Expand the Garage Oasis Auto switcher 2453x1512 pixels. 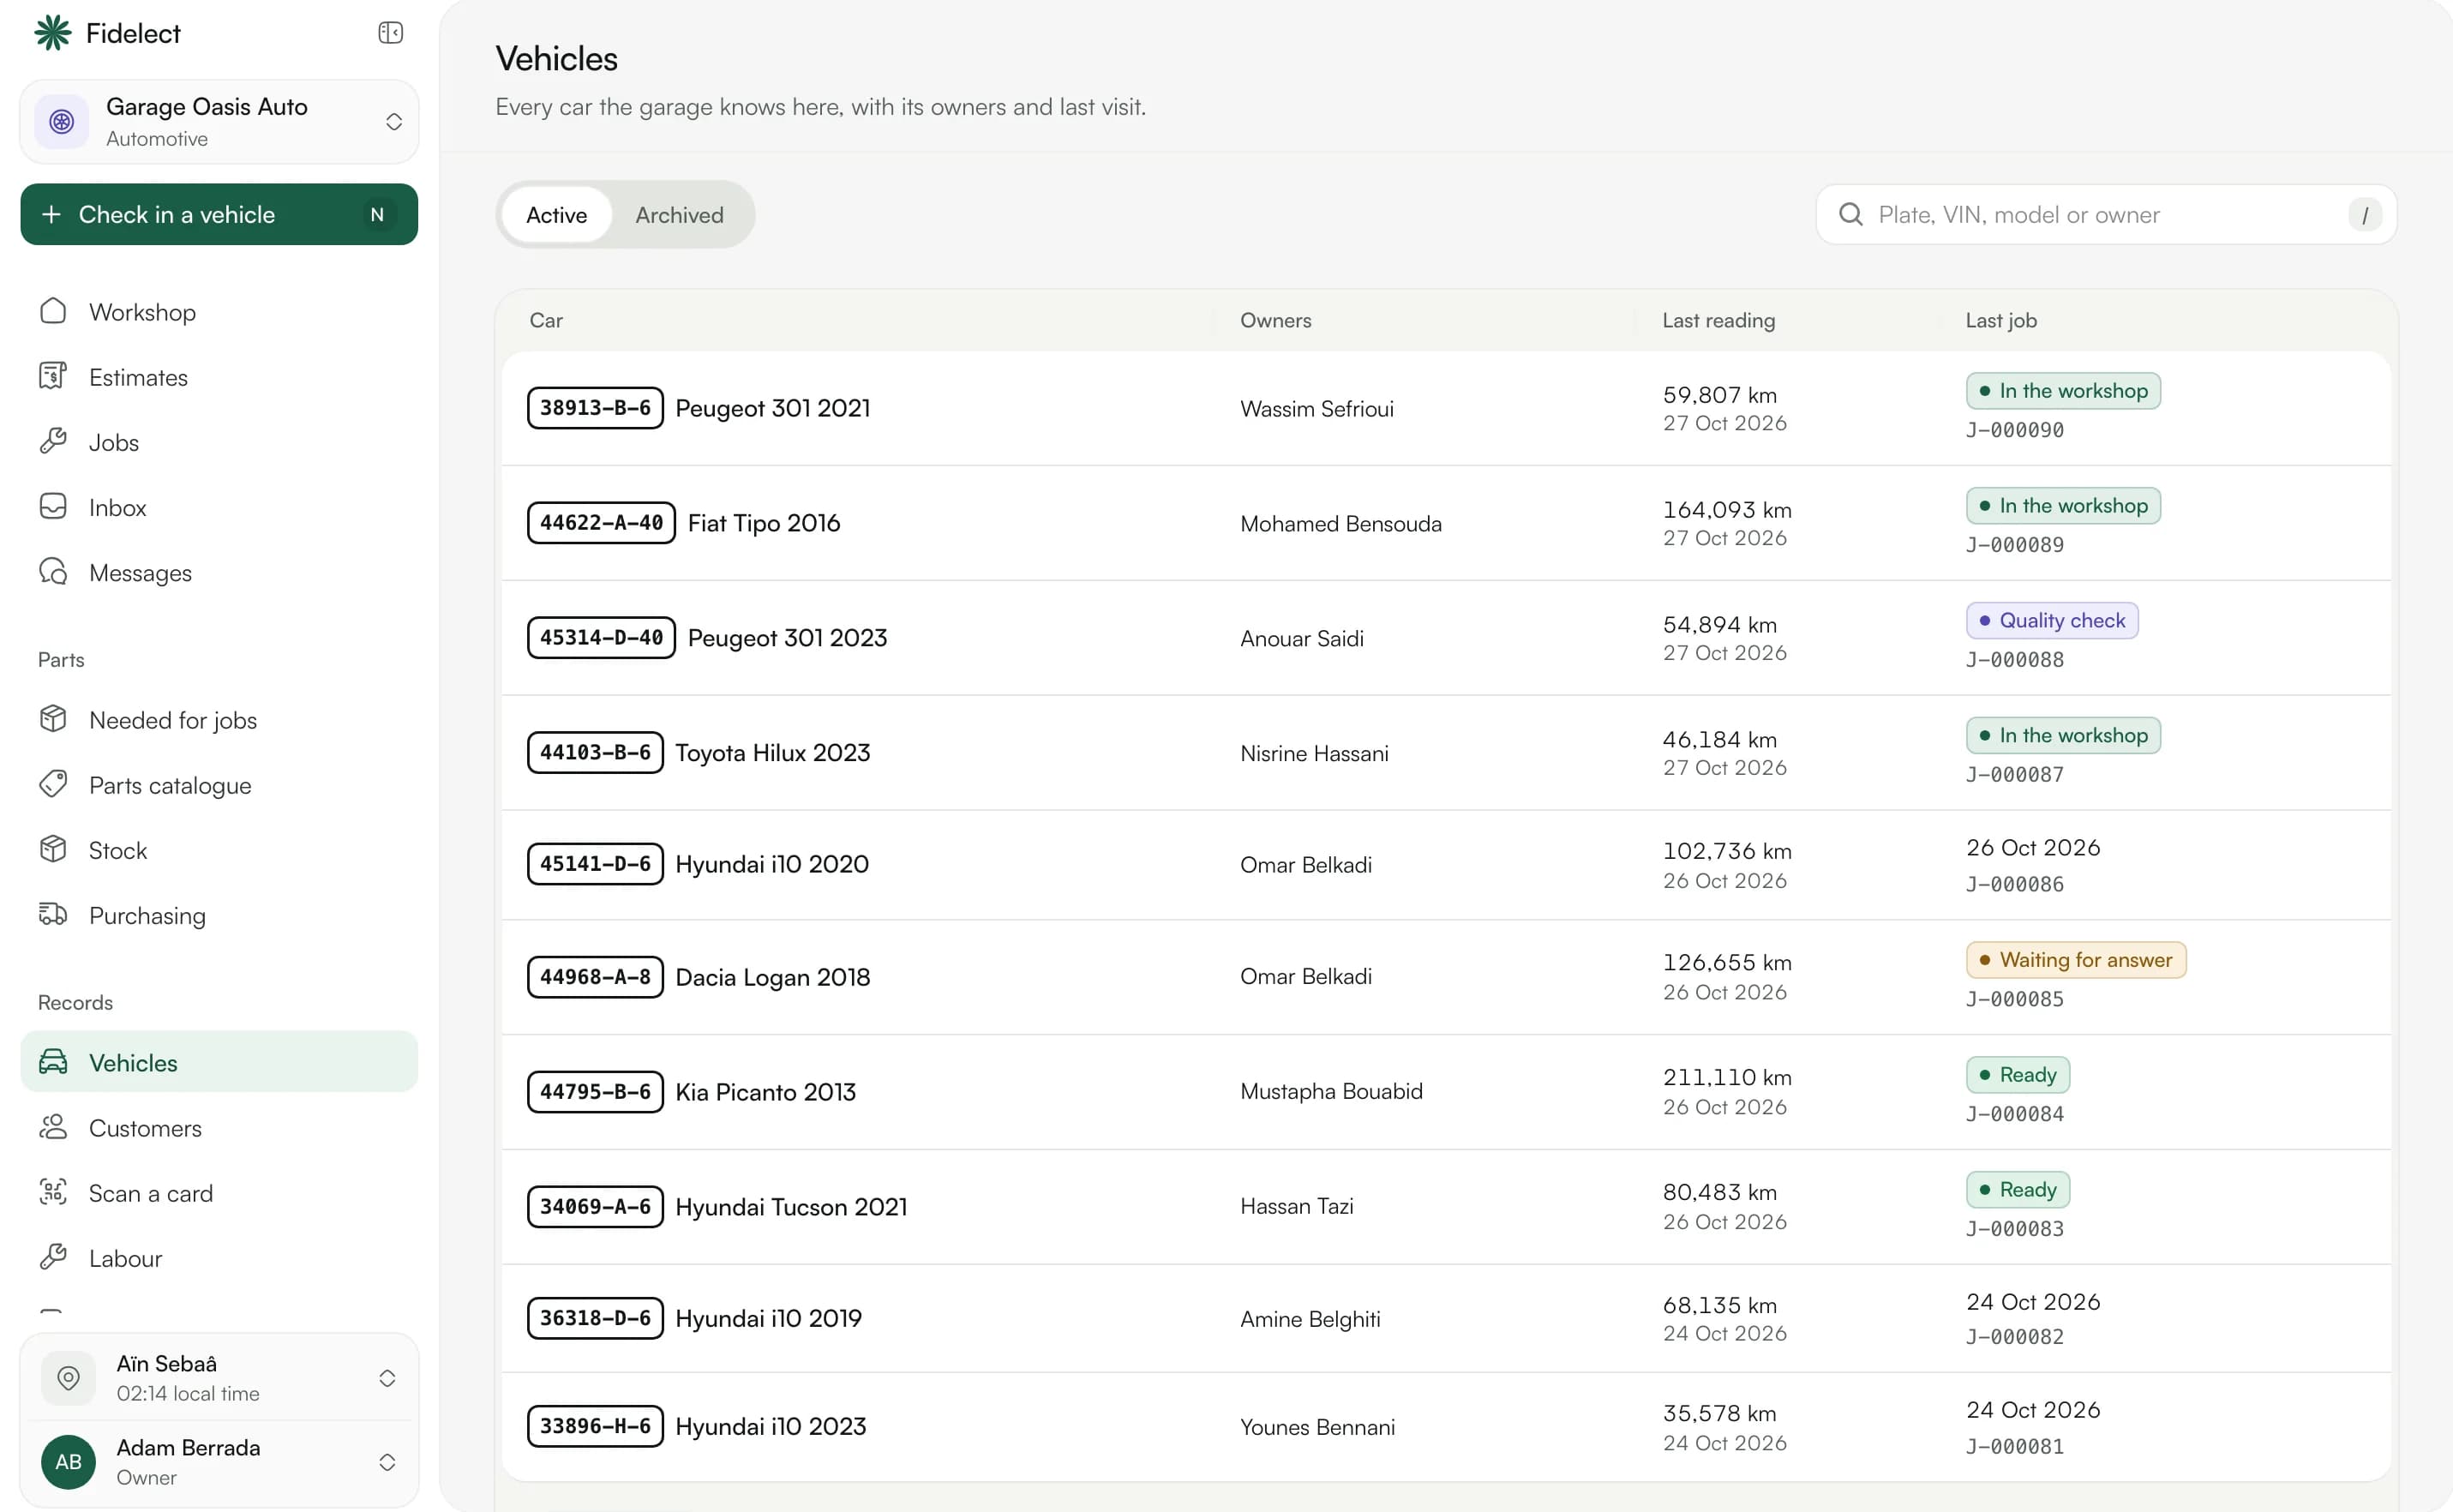pyautogui.click(x=219, y=122)
